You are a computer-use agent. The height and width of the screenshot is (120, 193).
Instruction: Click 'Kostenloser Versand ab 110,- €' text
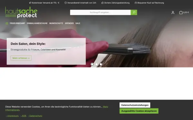tap(45, 3)
